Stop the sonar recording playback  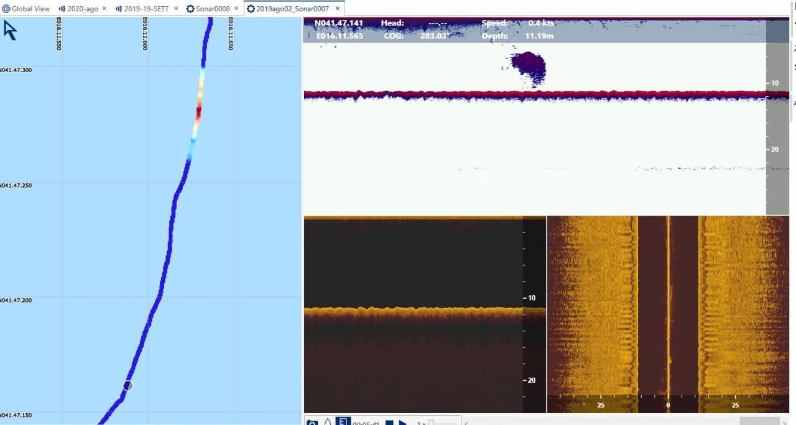[389, 423]
